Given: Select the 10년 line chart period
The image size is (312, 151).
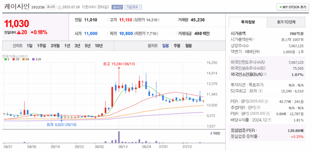Looking at the screenshot, I should click(x=99, y=46).
